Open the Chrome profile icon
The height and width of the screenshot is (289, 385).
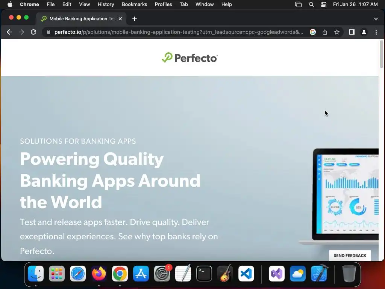pos(364,32)
